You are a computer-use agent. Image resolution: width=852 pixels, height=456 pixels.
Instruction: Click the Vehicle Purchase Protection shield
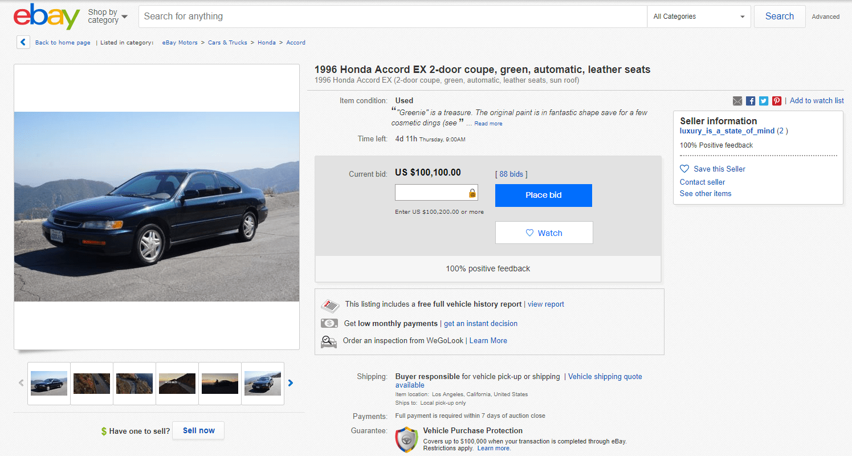click(406, 439)
